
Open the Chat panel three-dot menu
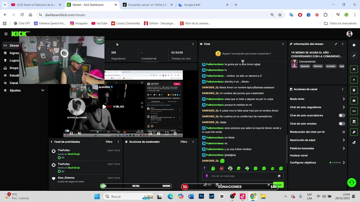point(283,44)
